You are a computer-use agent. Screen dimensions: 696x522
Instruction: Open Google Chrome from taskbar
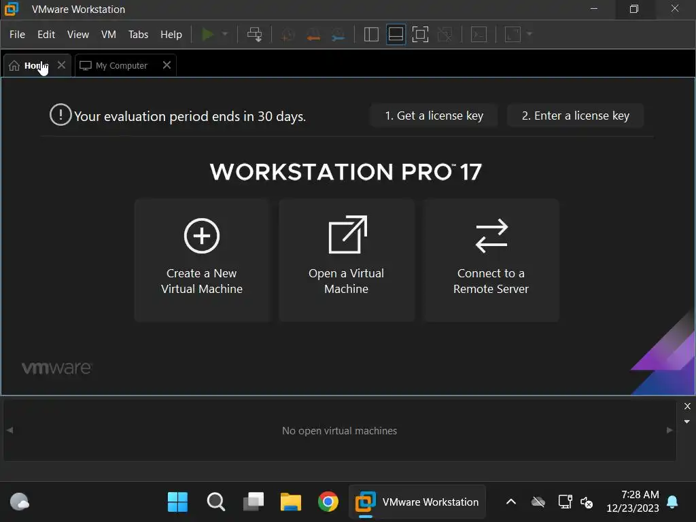pyautogui.click(x=328, y=502)
